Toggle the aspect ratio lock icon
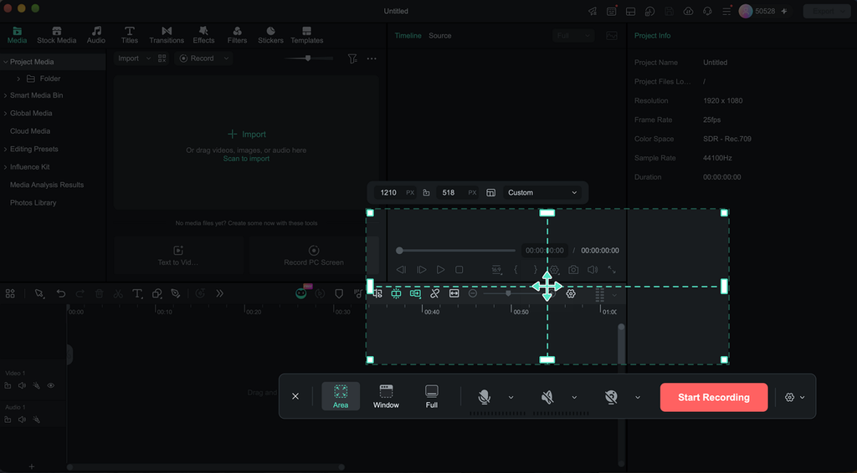This screenshot has width=857, height=473. 426,192
